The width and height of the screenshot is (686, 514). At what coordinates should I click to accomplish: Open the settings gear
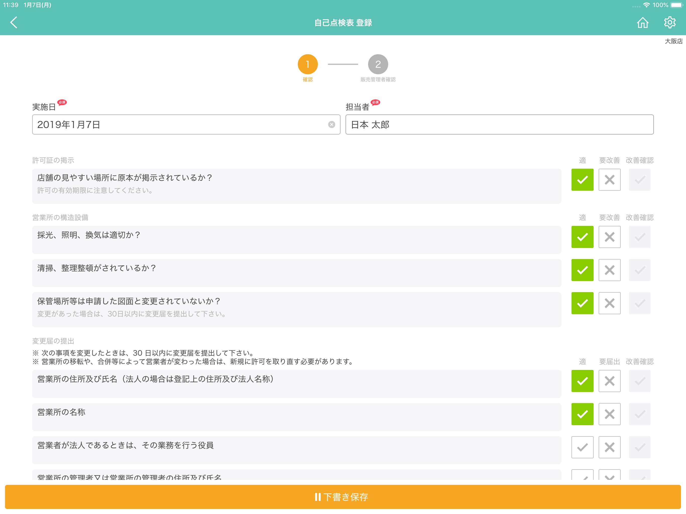pyautogui.click(x=670, y=22)
